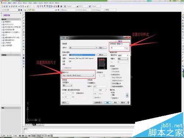Image resolution: width=184 pixels, height=138 pixels.
Task: Expand the 111 folder in the left panel
Action: tap(2, 35)
